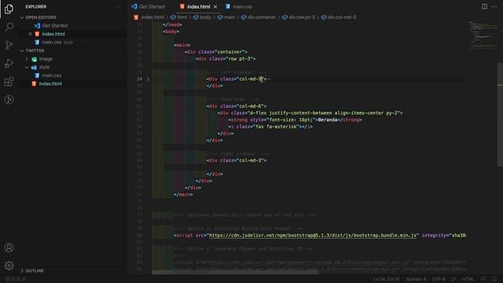Image resolution: width=503 pixels, height=283 pixels.
Task: Click the "row pt-3" class value
Action: pyautogui.click(x=239, y=59)
